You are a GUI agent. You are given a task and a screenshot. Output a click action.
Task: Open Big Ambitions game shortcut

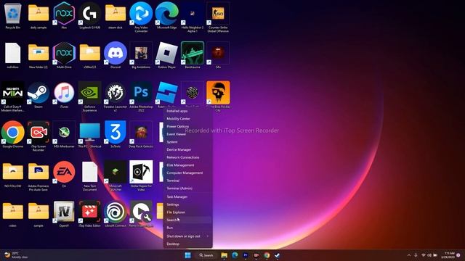[141, 55]
